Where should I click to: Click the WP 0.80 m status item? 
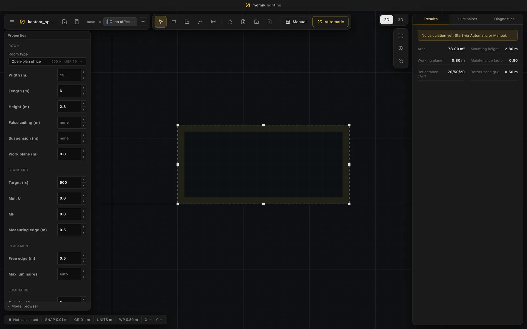128,320
